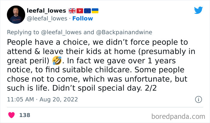Like the tweet with the heart icon
The image size is (210, 123).
12,115
